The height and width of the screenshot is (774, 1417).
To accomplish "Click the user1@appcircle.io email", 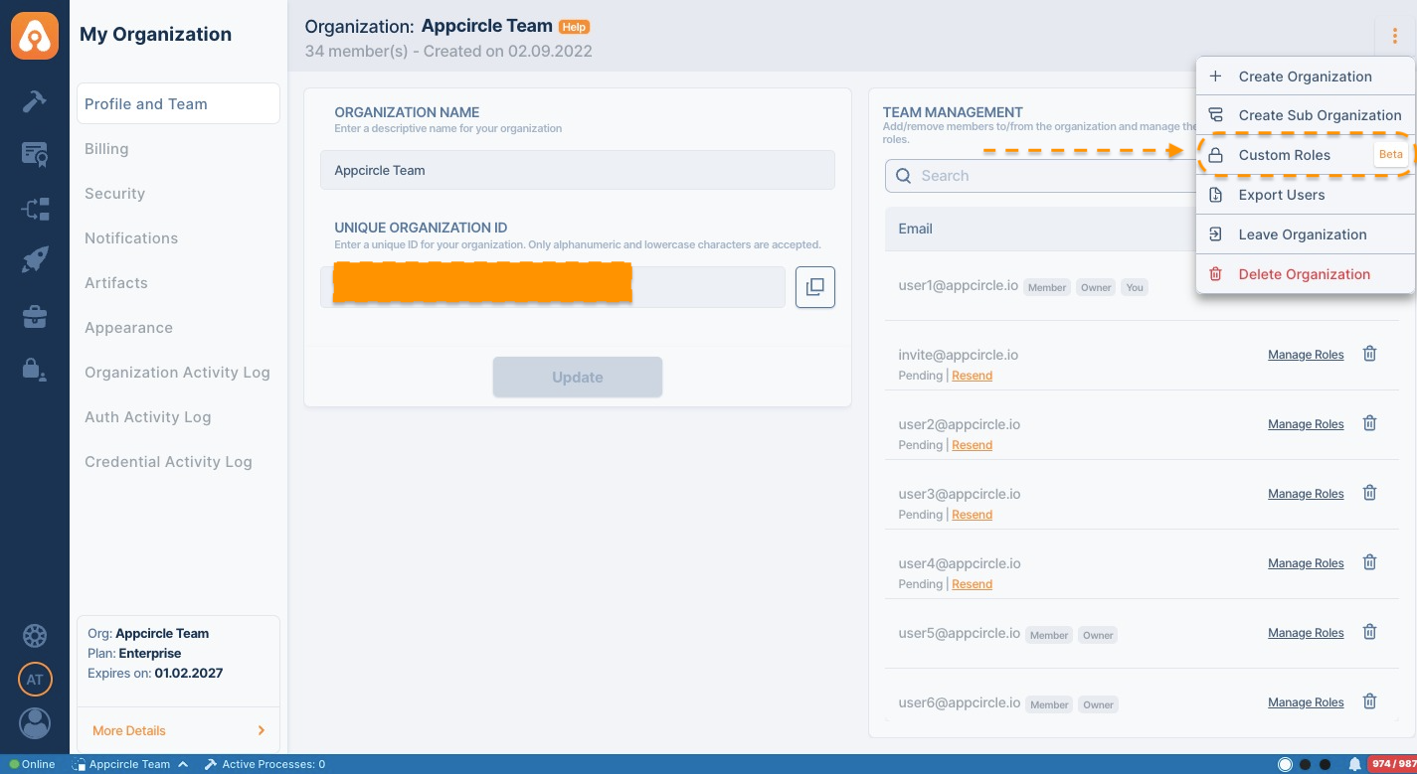I will point(958,285).
